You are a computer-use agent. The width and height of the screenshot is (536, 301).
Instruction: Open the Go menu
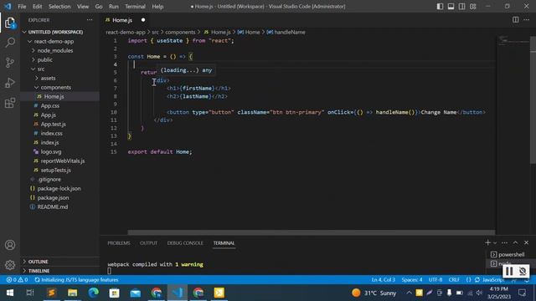pos(99,7)
